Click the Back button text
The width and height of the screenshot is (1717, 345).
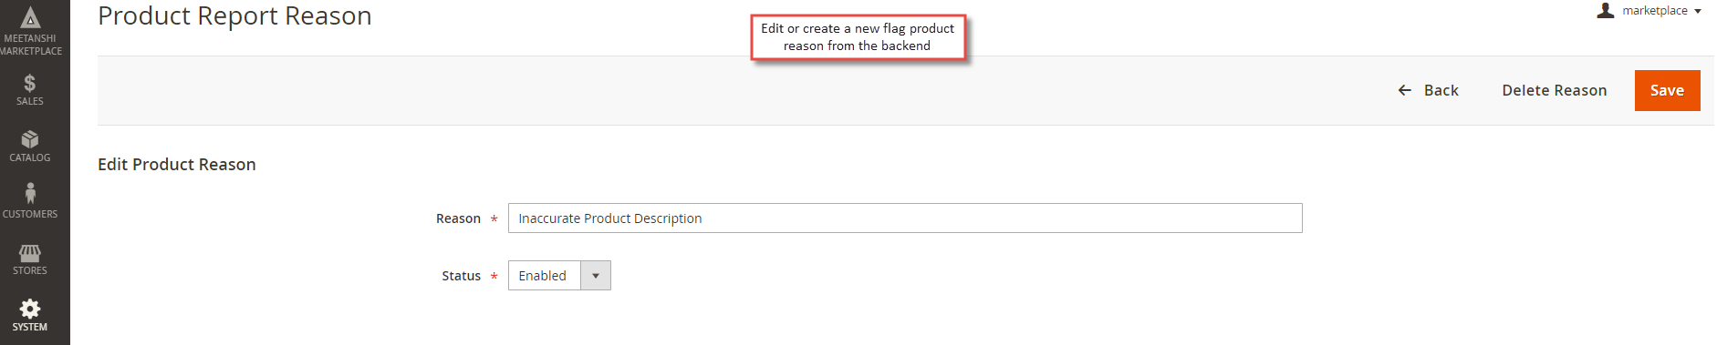click(1441, 90)
